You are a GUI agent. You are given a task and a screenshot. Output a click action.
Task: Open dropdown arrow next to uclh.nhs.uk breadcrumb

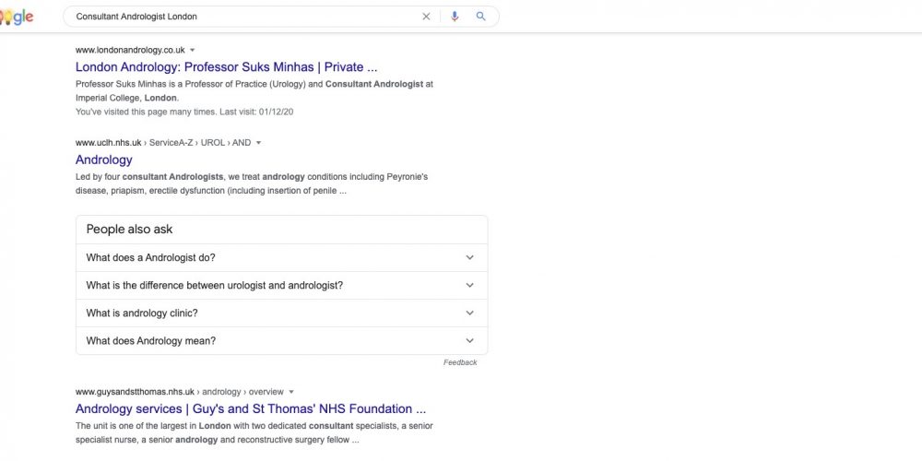pyautogui.click(x=258, y=143)
